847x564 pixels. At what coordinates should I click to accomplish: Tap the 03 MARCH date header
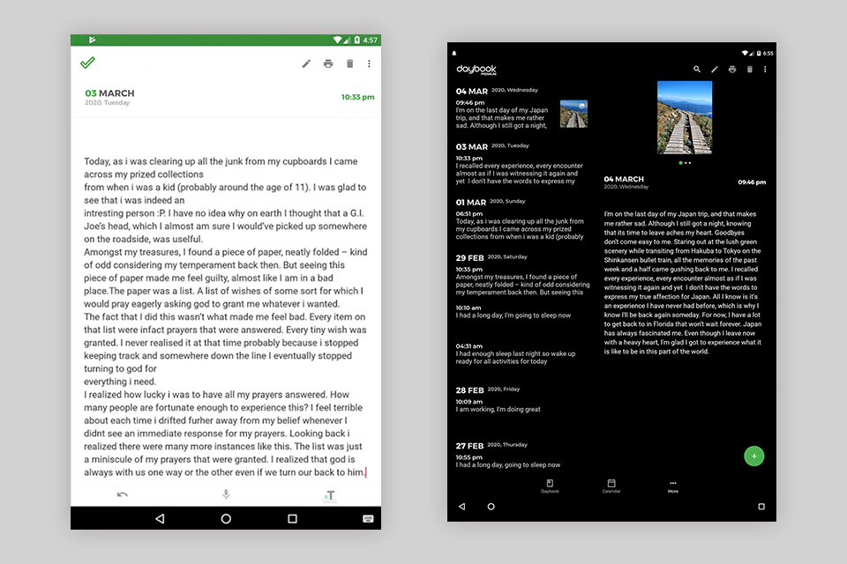click(x=109, y=93)
